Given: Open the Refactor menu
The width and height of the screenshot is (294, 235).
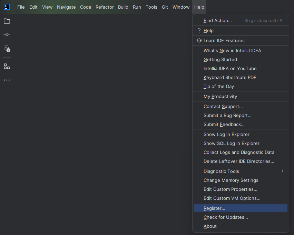Looking at the screenshot, I should pos(105,7).
